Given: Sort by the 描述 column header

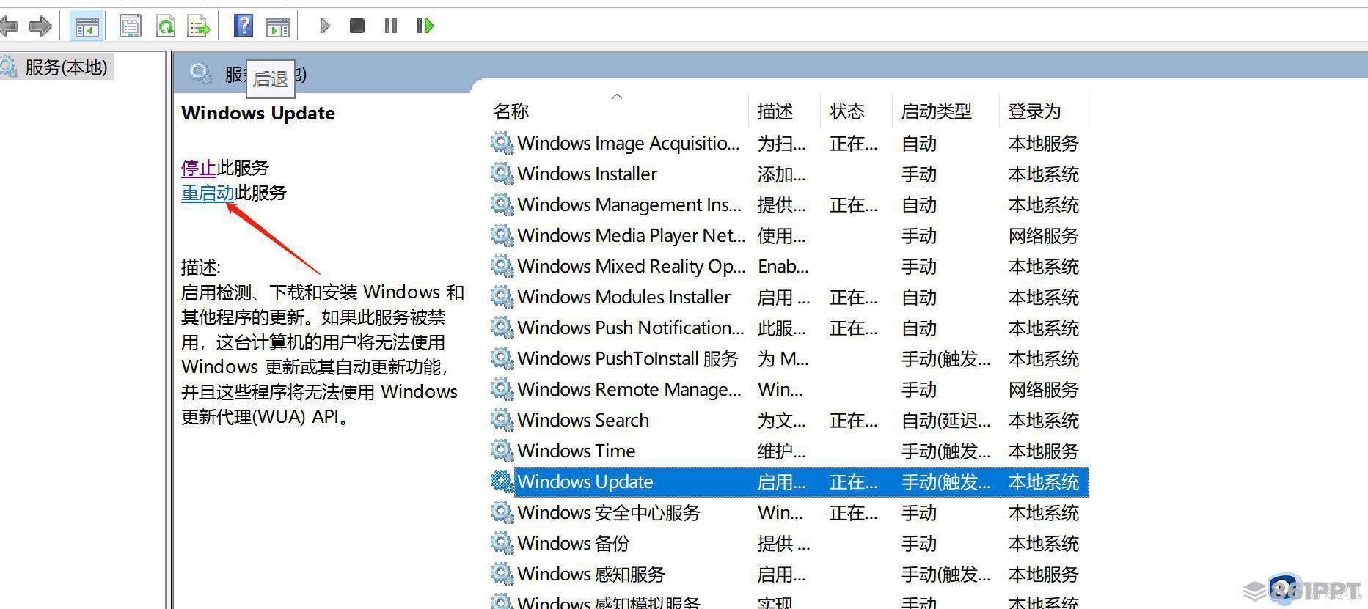Looking at the screenshot, I should [775, 111].
